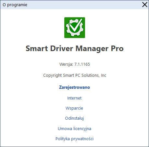Close the O programie dialog
Viewport: 149px width, 147px height.
click(x=145, y=5)
